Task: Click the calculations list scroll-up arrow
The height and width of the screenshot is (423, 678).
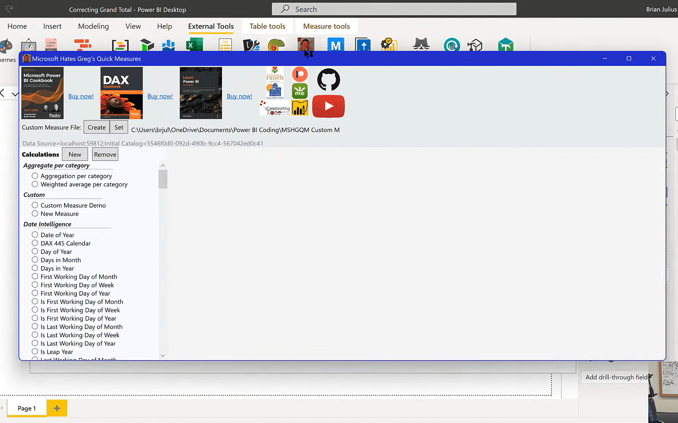Action: coord(163,166)
